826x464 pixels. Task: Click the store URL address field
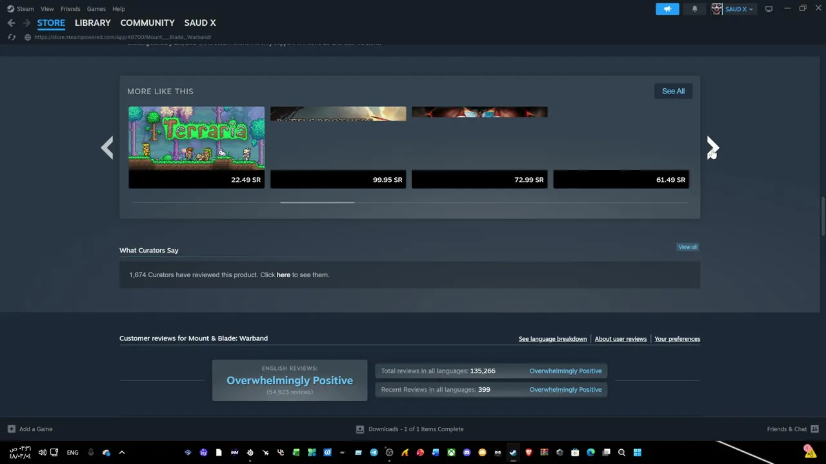[x=123, y=37]
